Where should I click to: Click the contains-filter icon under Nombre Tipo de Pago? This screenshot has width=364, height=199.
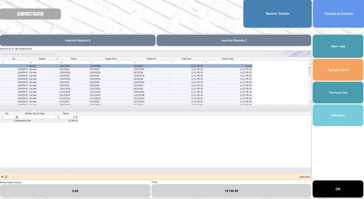17,117
